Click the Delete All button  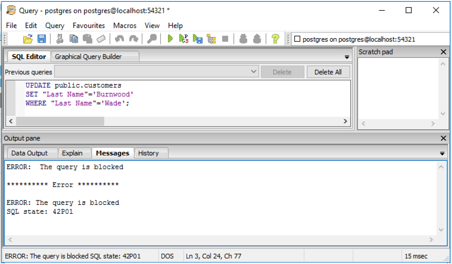(x=328, y=72)
